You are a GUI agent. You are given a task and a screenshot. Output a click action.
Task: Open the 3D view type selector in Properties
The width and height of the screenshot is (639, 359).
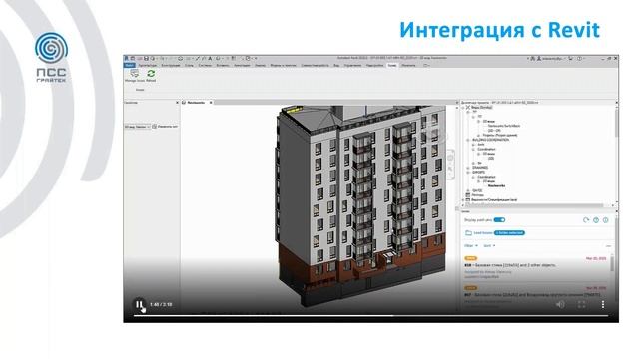pos(138,127)
